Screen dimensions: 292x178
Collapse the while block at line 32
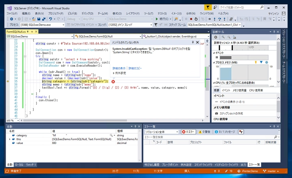[x=25, y=72]
